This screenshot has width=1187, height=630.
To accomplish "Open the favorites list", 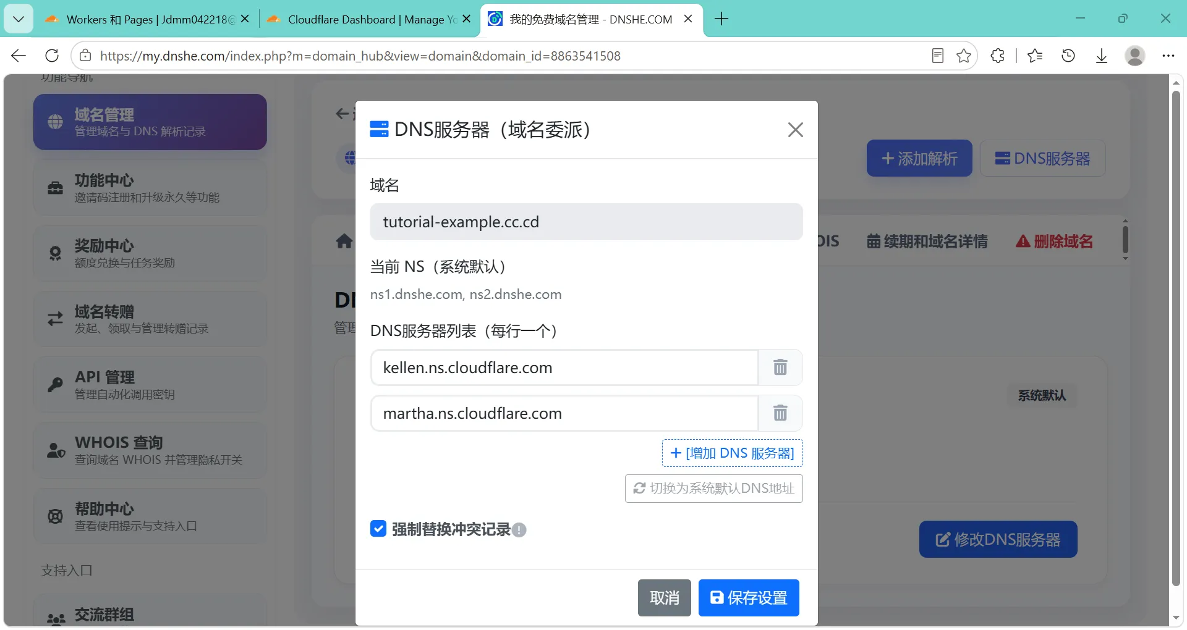I will (1035, 56).
